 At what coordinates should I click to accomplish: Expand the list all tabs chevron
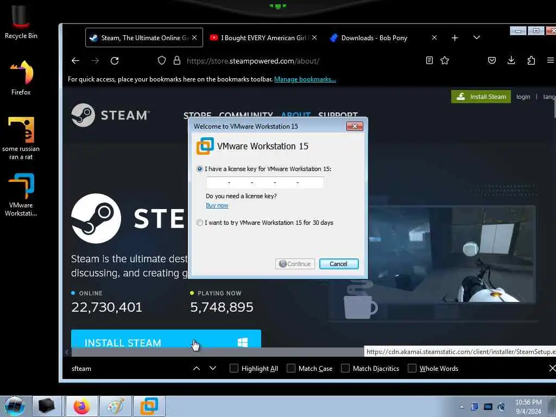pos(477,37)
